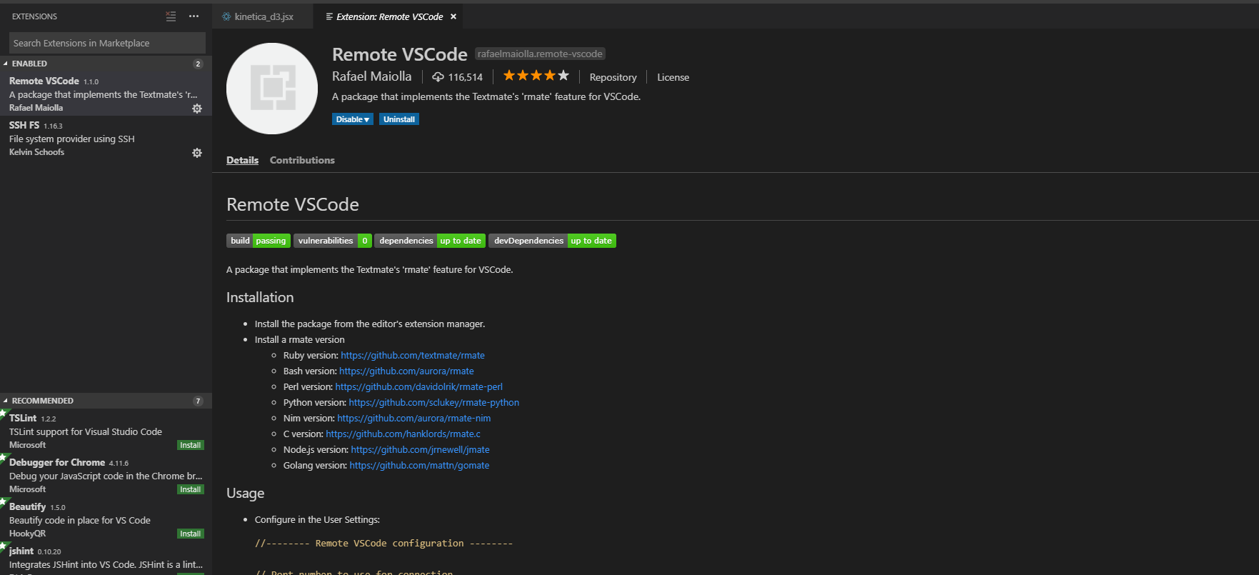Image resolution: width=1259 pixels, height=575 pixels.
Task: Open the Details tab
Action: (242, 160)
